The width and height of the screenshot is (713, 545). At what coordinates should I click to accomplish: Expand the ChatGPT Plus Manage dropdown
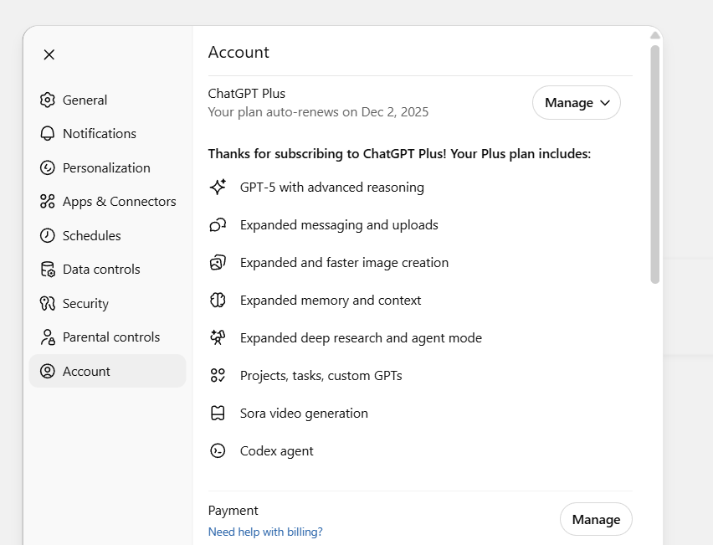pyautogui.click(x=577, y=103)
